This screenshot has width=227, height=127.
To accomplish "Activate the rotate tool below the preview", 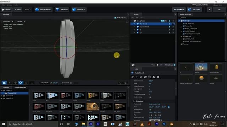I will tap(21, 83).
